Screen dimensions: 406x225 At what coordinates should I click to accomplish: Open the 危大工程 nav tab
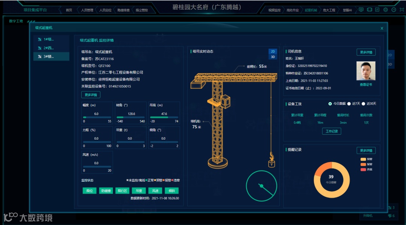329,10
